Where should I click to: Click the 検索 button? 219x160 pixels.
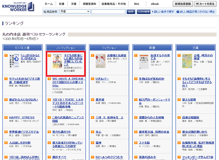[x=131, y=12]
